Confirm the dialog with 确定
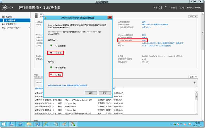205x128 pixels. [x=91, y=93]
